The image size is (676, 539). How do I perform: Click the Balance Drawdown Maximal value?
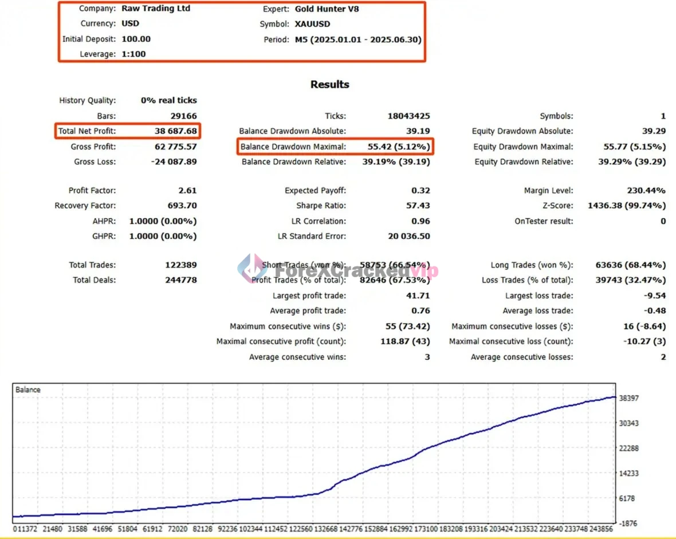(399, 147)
